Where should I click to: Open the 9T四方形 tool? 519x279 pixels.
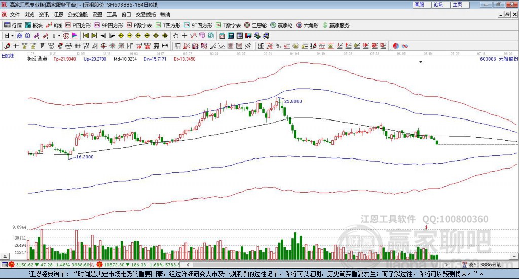coord(198,25)
